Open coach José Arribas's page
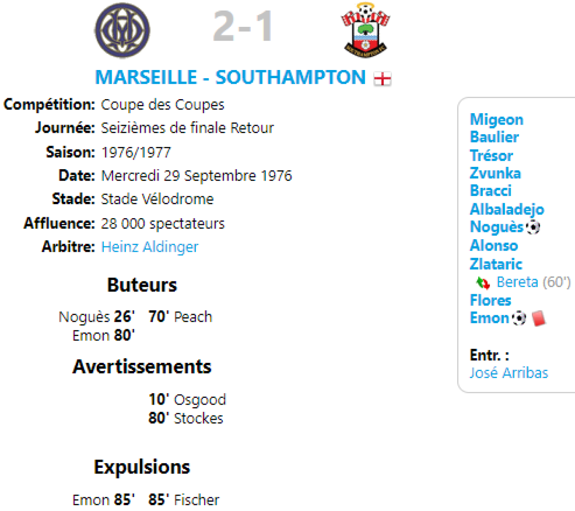Viewport: 575px width, 511px height. (x=508, y=373)
